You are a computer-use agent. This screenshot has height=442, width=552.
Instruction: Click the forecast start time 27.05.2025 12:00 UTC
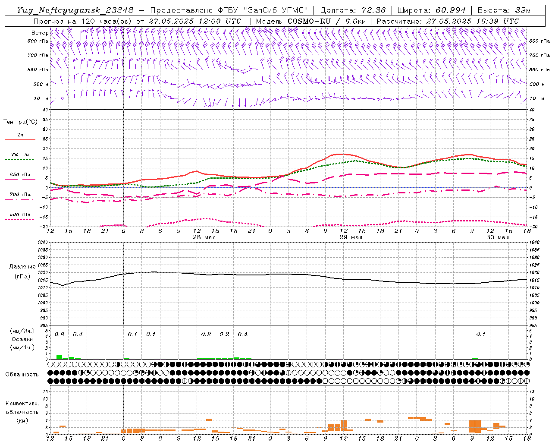195,21
